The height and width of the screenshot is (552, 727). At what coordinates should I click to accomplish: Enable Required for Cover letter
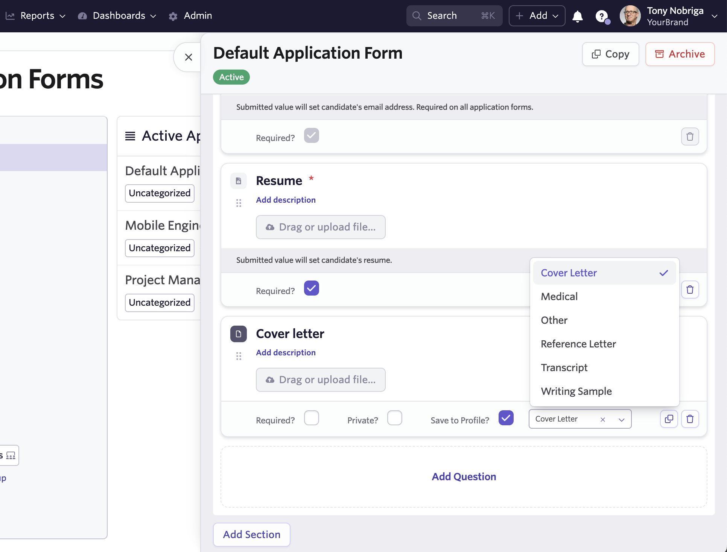[311, 418]
